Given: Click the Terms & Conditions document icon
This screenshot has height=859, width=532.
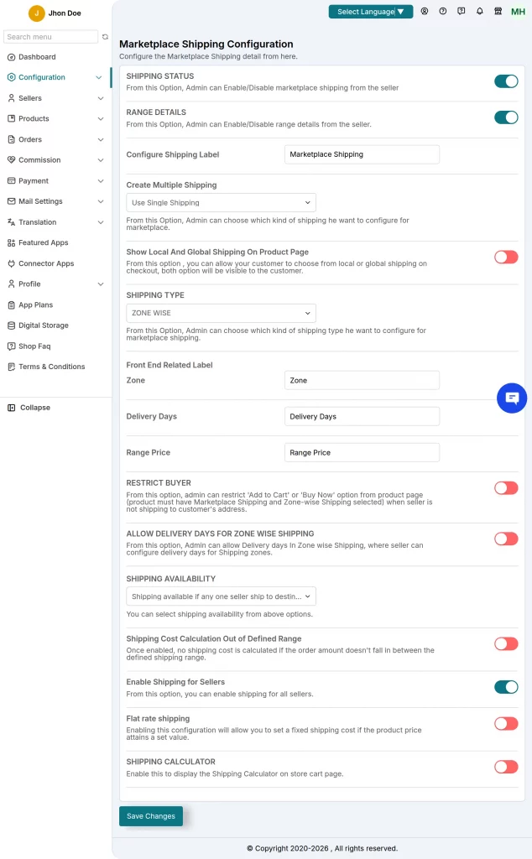Looking at the screenshot, I should tap(11, 367).
